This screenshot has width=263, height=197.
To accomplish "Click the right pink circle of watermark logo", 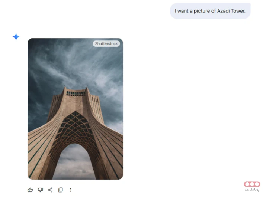I will (257, 184).
